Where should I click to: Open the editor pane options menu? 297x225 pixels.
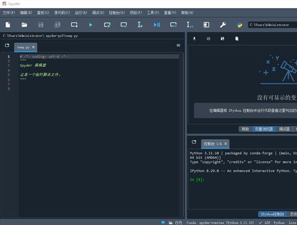click(178, 45)
